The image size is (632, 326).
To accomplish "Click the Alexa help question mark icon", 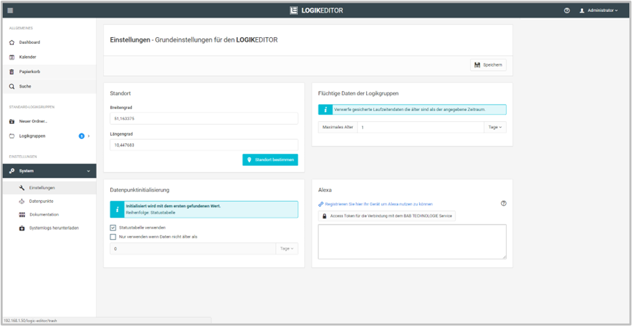I will [x=503, y=203].
